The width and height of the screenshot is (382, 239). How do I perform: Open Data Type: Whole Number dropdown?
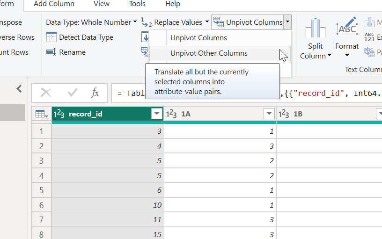91,22
